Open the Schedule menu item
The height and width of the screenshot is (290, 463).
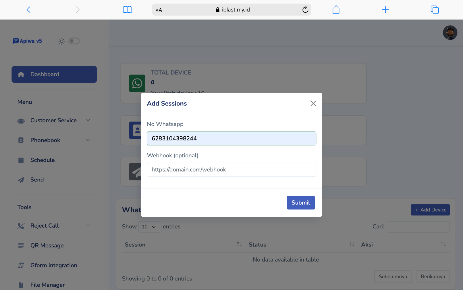point(43,160)
